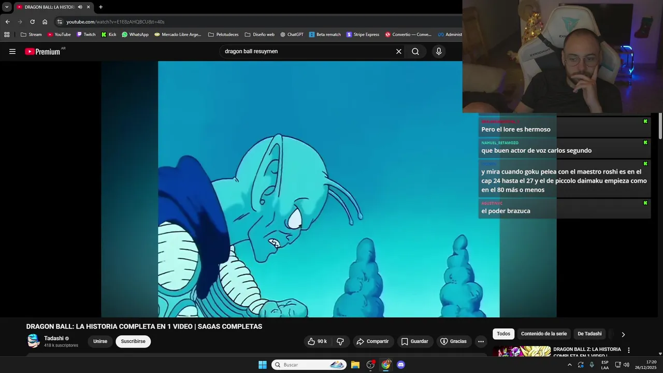Open the Pelotudeces bookmarks folder
663x373 pixels.
tap(223, 35)
